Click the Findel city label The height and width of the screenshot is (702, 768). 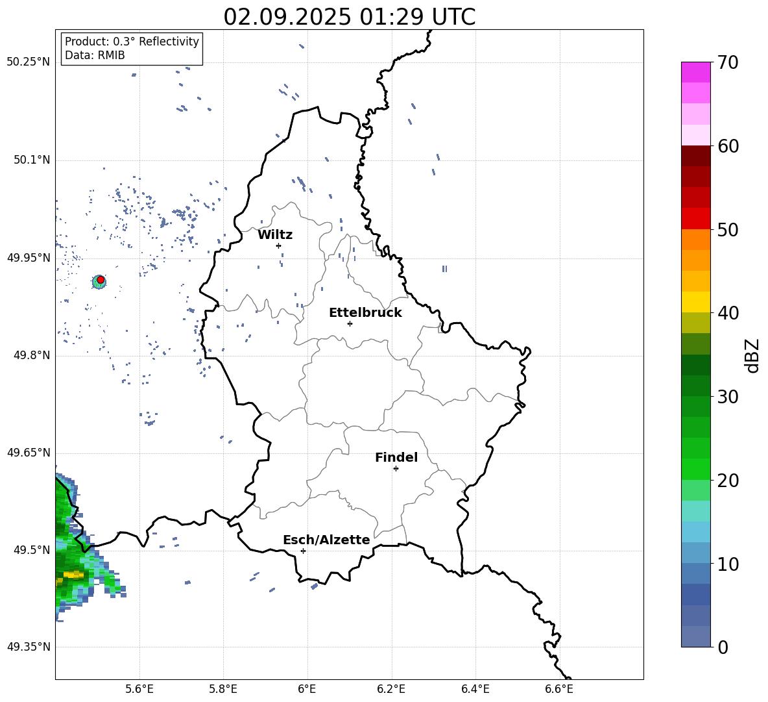tap(396, 457)
